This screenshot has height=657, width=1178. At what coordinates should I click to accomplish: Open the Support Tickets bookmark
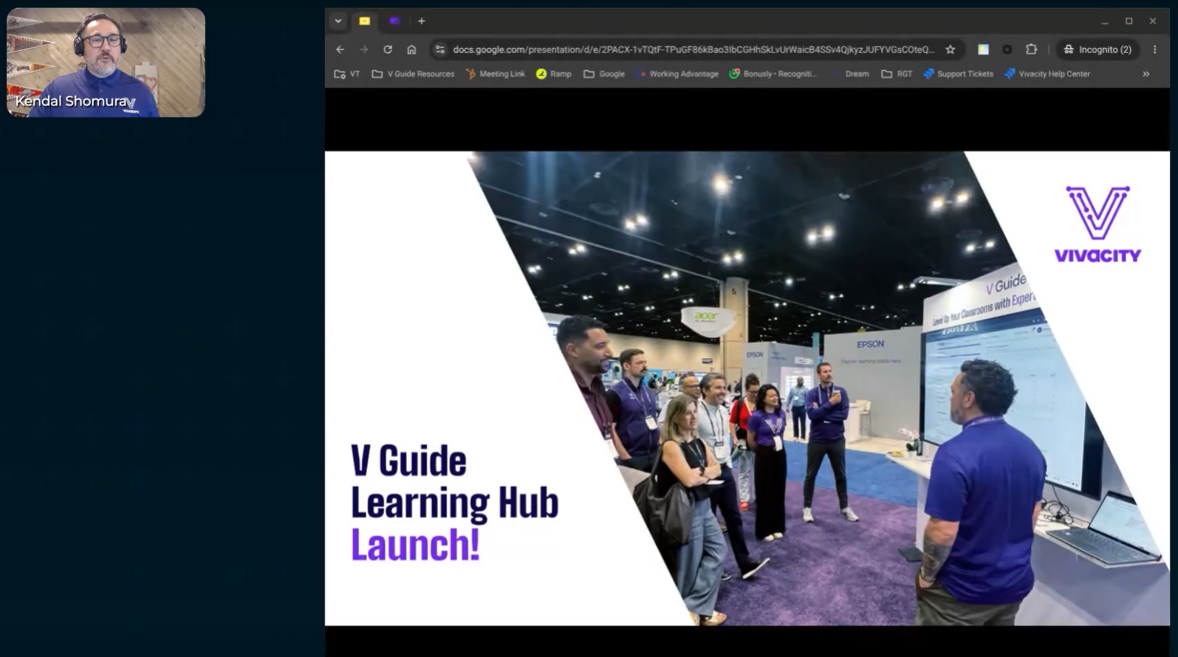958,74
